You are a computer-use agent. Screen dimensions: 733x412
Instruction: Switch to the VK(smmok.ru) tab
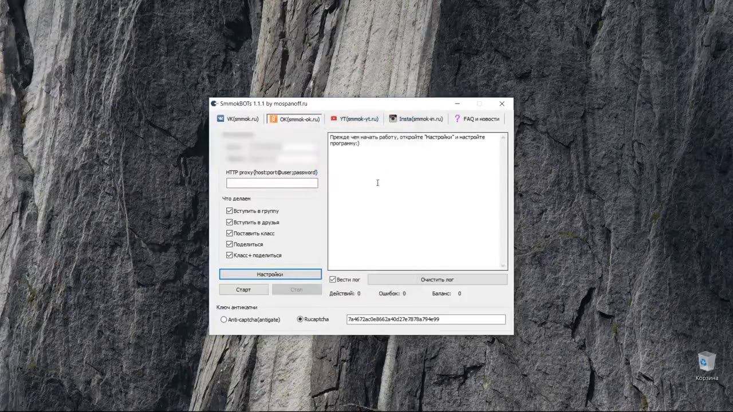[x=237, y=119]
